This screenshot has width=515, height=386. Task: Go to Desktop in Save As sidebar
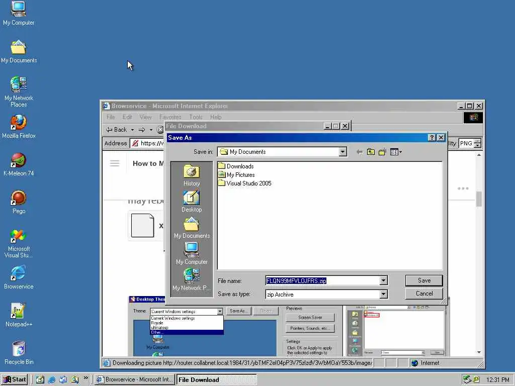[192, 202]
